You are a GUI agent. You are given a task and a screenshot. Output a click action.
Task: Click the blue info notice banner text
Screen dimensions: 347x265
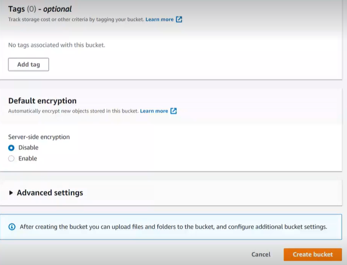click(x=174, y=227)
